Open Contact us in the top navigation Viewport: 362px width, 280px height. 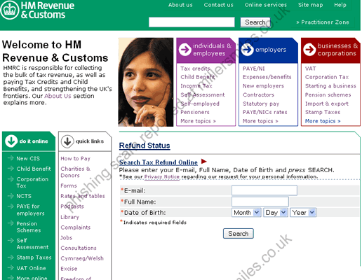[x=219, y=5]
